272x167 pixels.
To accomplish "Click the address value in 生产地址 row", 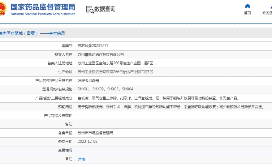I will coord(115,72).
